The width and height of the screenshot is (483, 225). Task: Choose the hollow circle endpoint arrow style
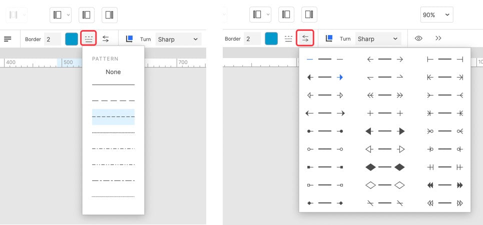325,149
